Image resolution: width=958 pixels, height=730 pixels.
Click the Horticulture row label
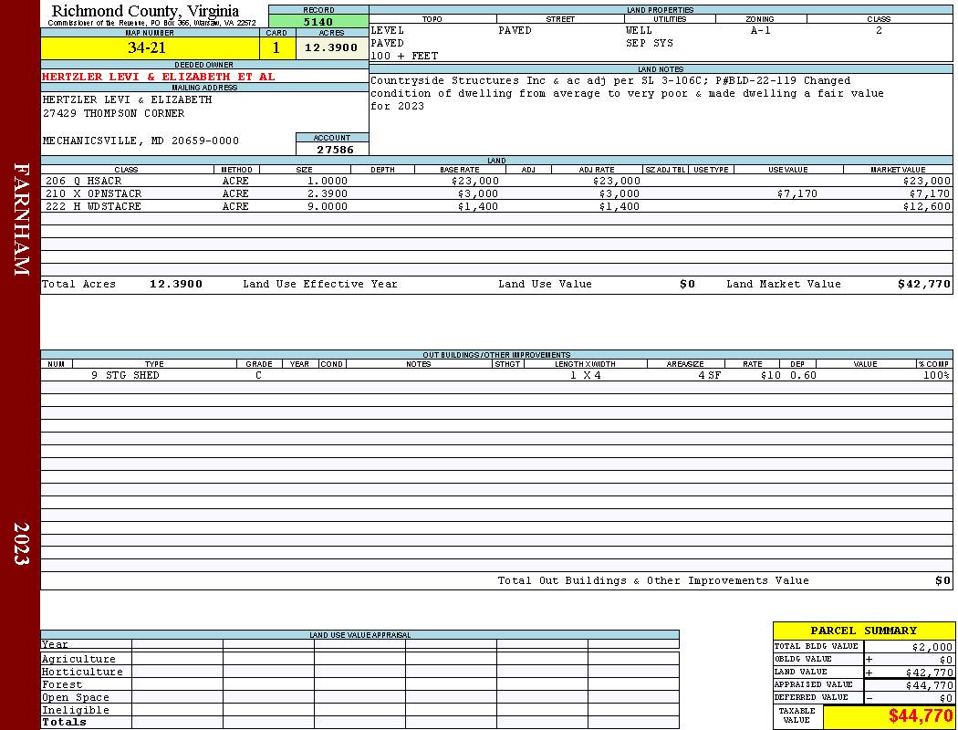pyautogui.click(x=82, y=672)
